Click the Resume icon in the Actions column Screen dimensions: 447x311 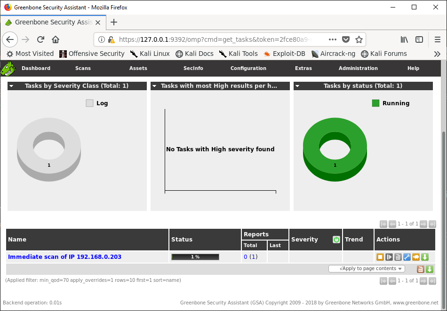[x=389, y=257]
